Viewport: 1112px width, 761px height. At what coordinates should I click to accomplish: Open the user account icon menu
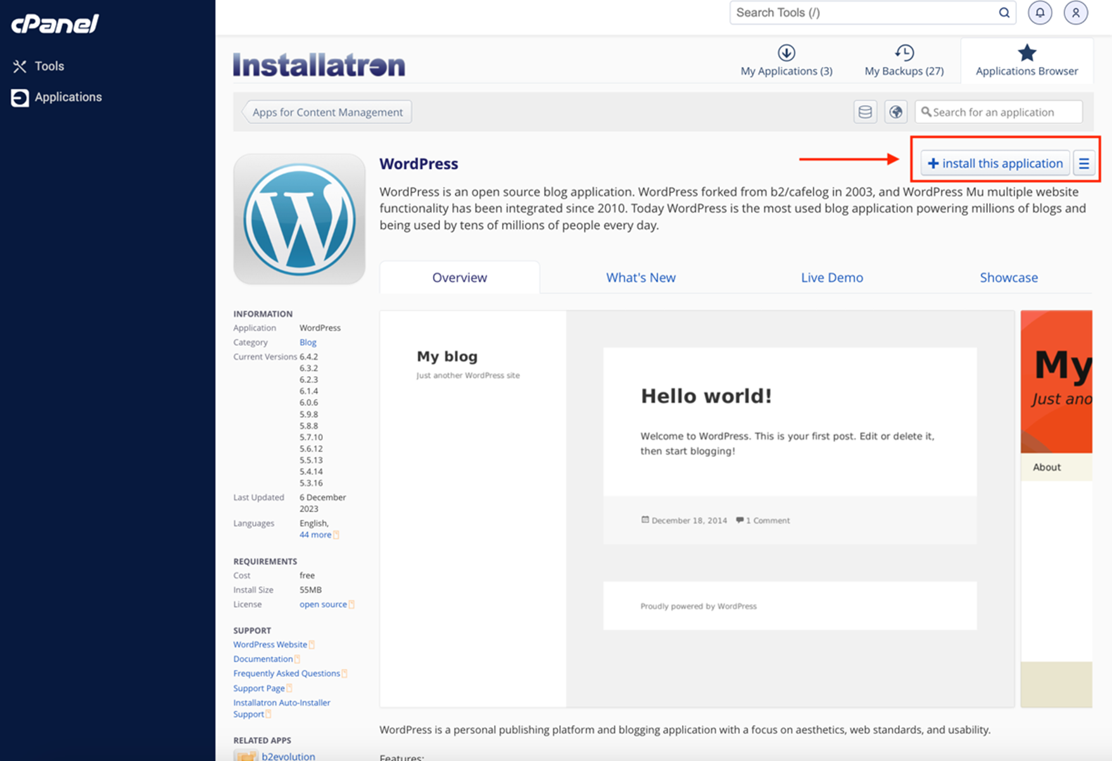[1075, 13]
